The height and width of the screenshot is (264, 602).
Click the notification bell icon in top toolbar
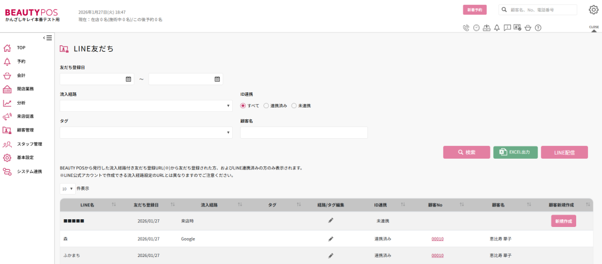pyautogui.click(x=497, y=28)
